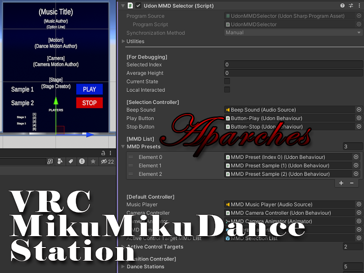Viewport: 364px width, 273px height.
Task: Add an element to MMD Presets
Action: coord(341,183)
